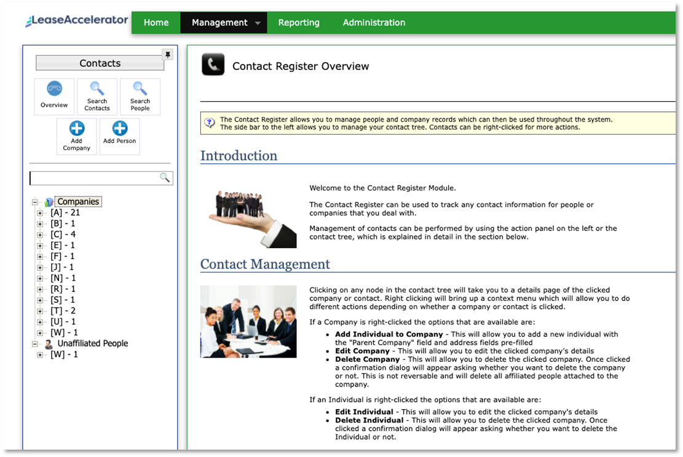Go to the Home tab

(x=156, y=23)
